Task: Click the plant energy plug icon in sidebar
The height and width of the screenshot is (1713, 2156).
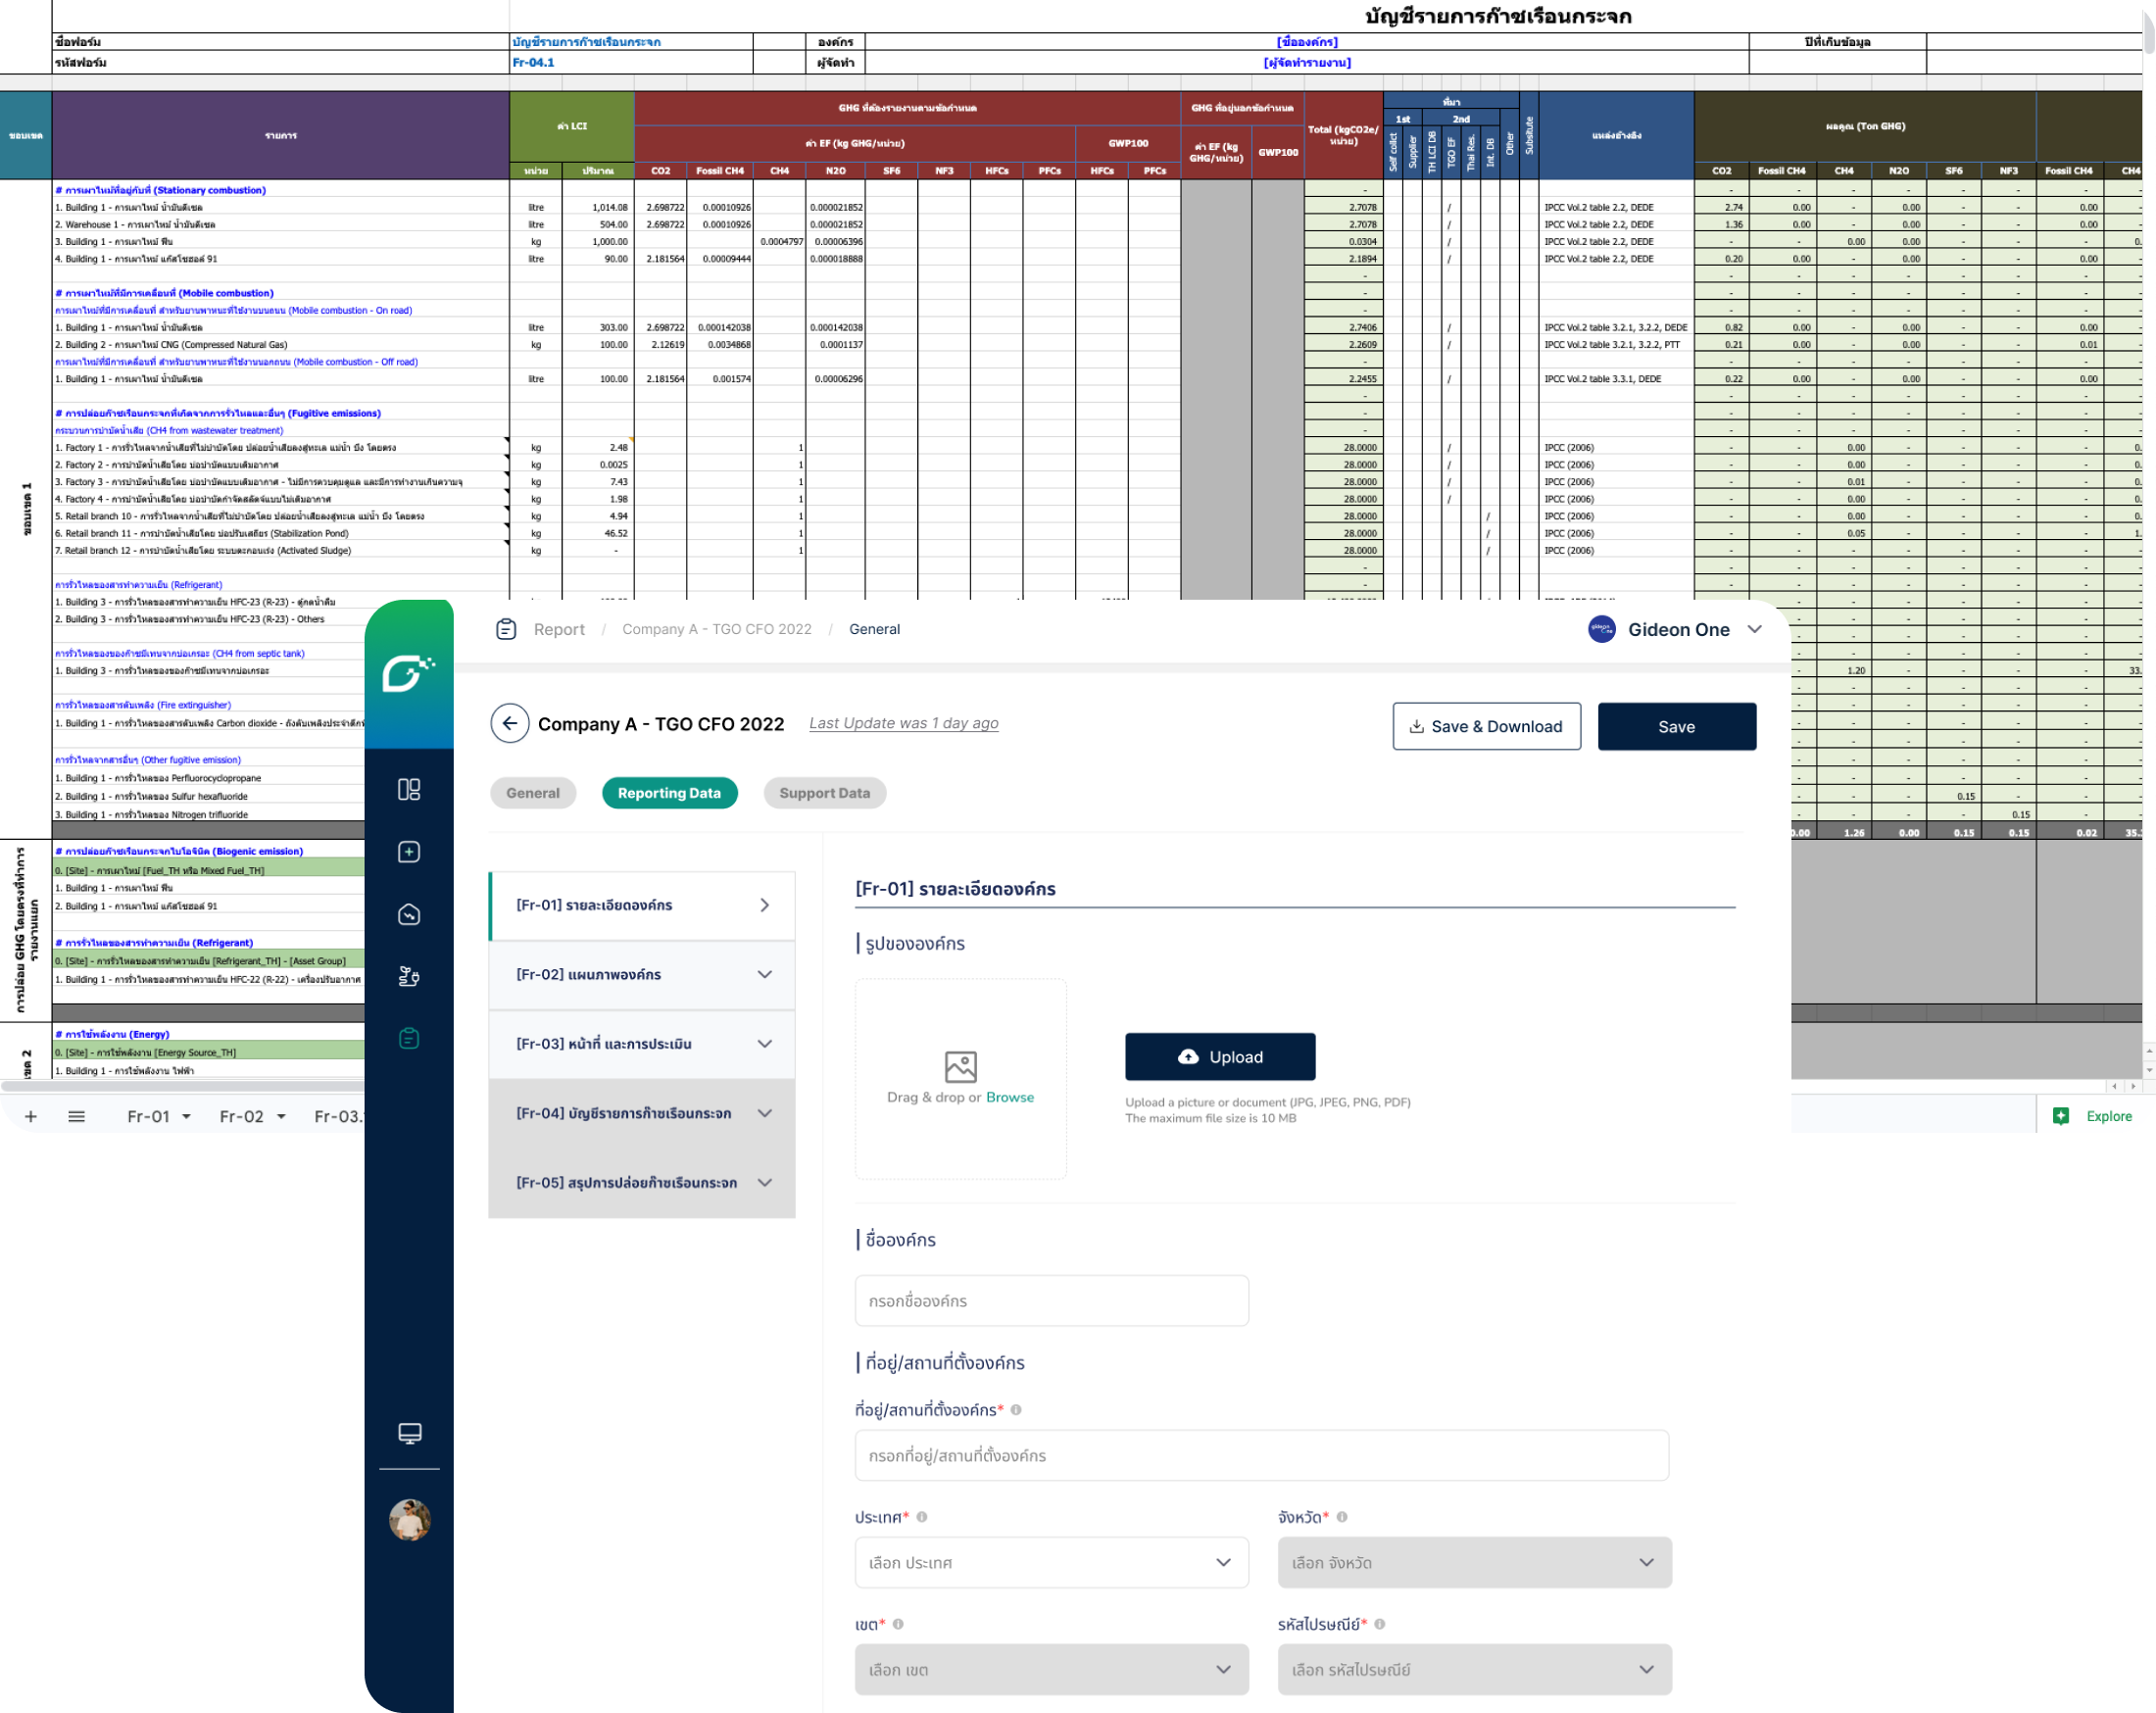Action: point(409,977)
